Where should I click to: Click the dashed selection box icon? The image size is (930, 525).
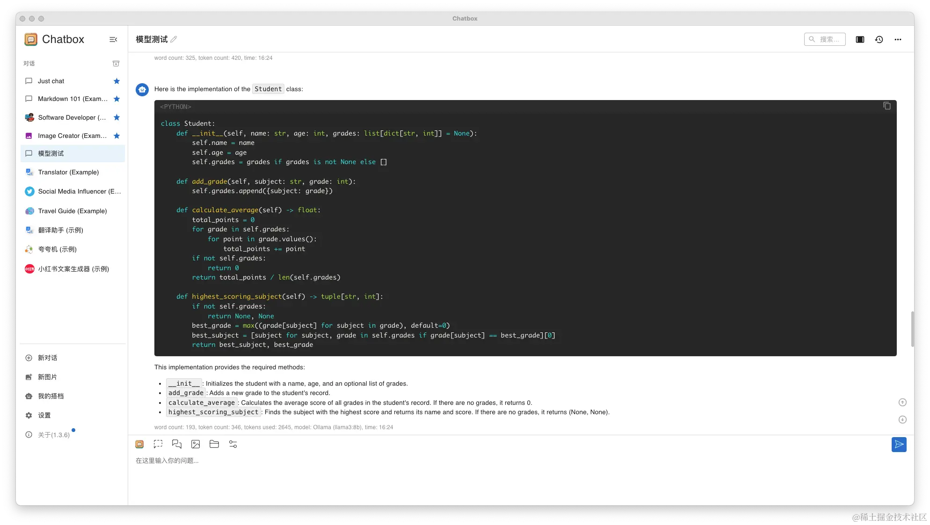158,444
